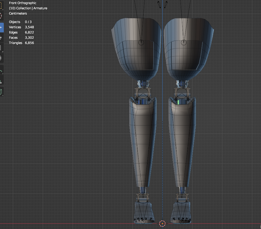Select the right foot mesh

click(x=181, y=213)
